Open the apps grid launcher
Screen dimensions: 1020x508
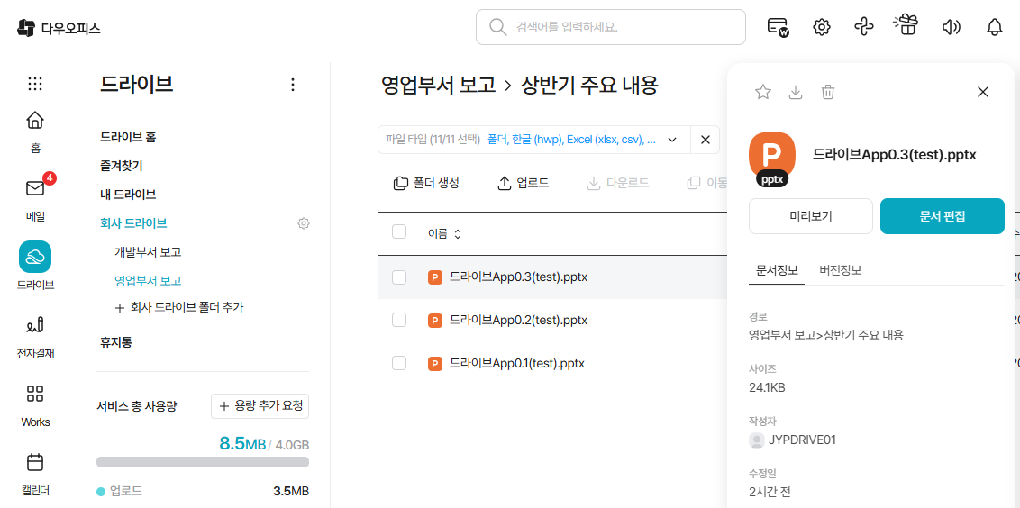pos(35,84)
